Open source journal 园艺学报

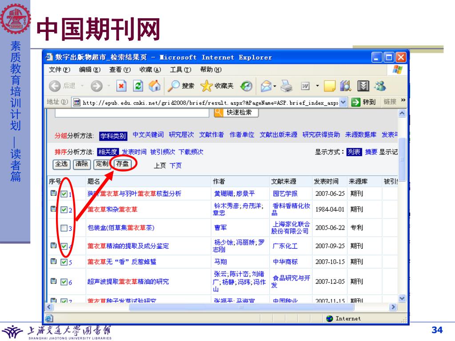(285, 194)
